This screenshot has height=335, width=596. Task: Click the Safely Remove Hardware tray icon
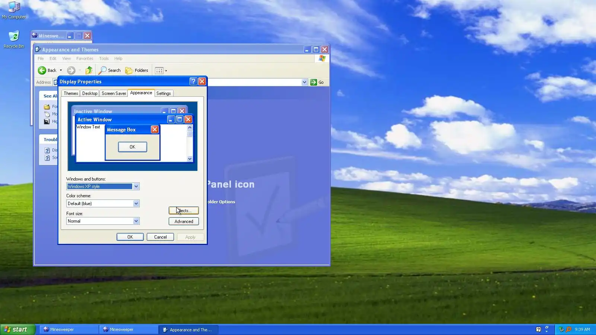tap(561, 329)
